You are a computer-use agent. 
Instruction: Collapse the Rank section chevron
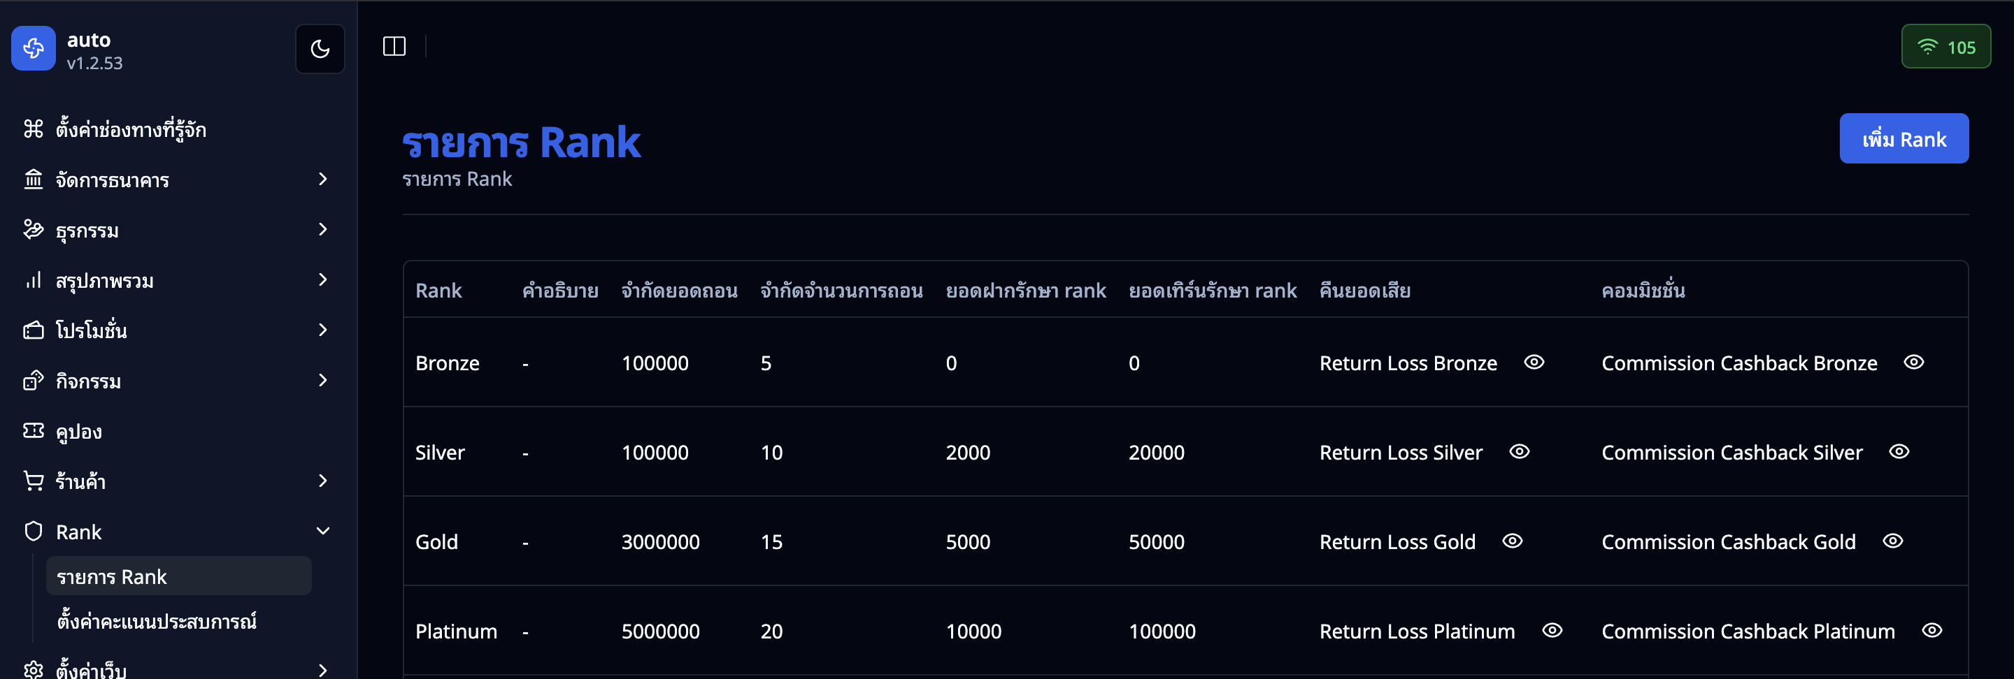click(x=323, y=530)
